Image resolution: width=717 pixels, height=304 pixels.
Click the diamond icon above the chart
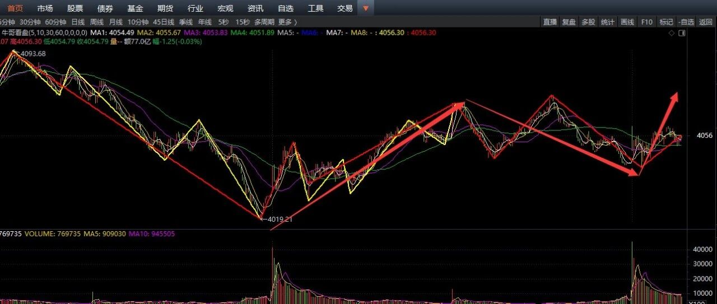[x=671, y=33]
